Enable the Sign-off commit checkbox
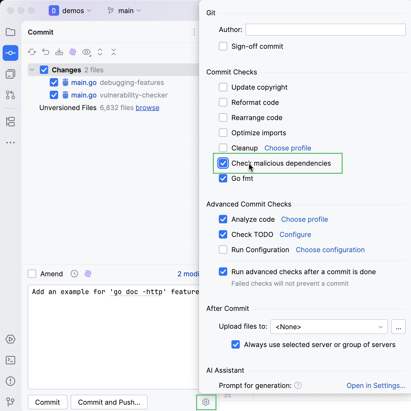 [x=223, y=46]
